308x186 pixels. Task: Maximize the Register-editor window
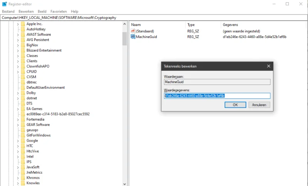click(287, 4)
